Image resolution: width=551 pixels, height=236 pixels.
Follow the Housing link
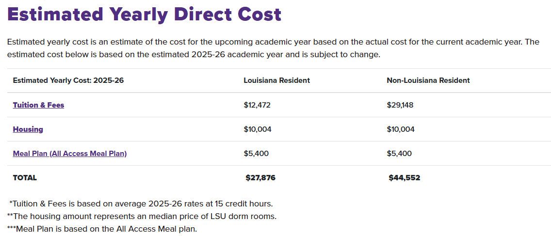pyautogui.click(x=28, y=129)
